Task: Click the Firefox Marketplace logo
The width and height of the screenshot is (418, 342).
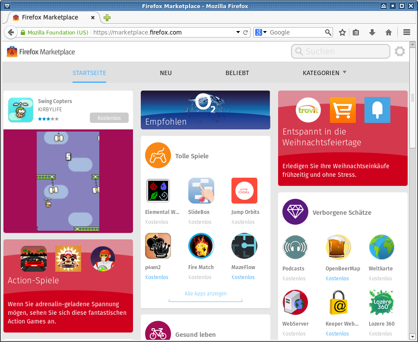Action: [x=41, y=52]
